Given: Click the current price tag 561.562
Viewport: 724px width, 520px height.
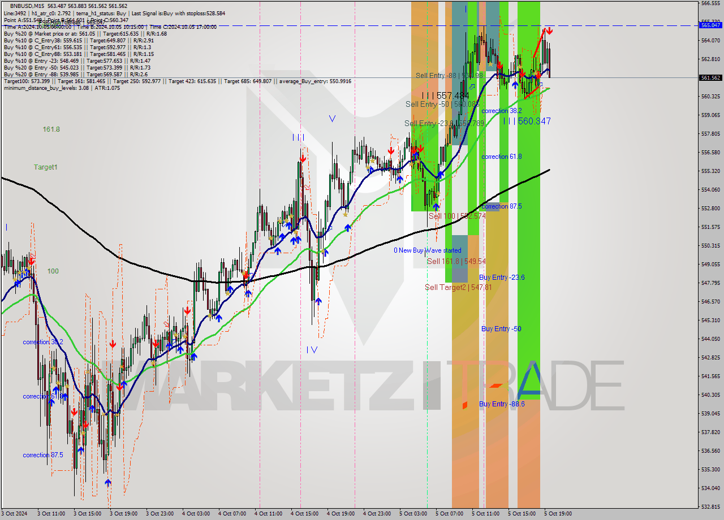Looking at the screenshot, I should point(710,78).
